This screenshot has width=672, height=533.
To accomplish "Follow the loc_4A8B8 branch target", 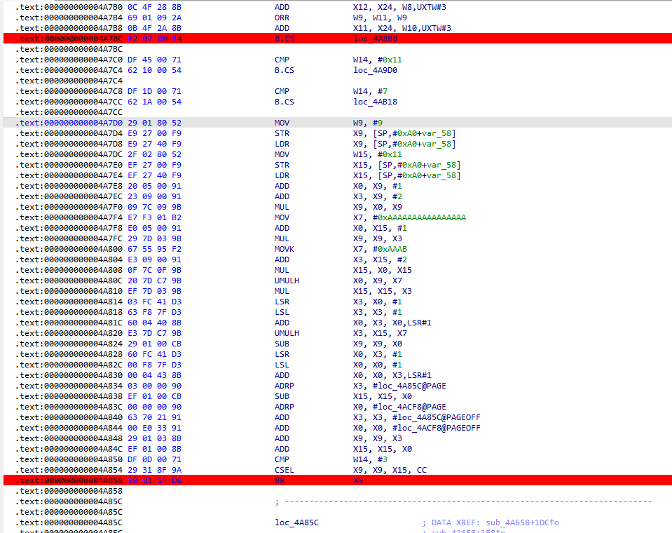I will click(374, 39).
